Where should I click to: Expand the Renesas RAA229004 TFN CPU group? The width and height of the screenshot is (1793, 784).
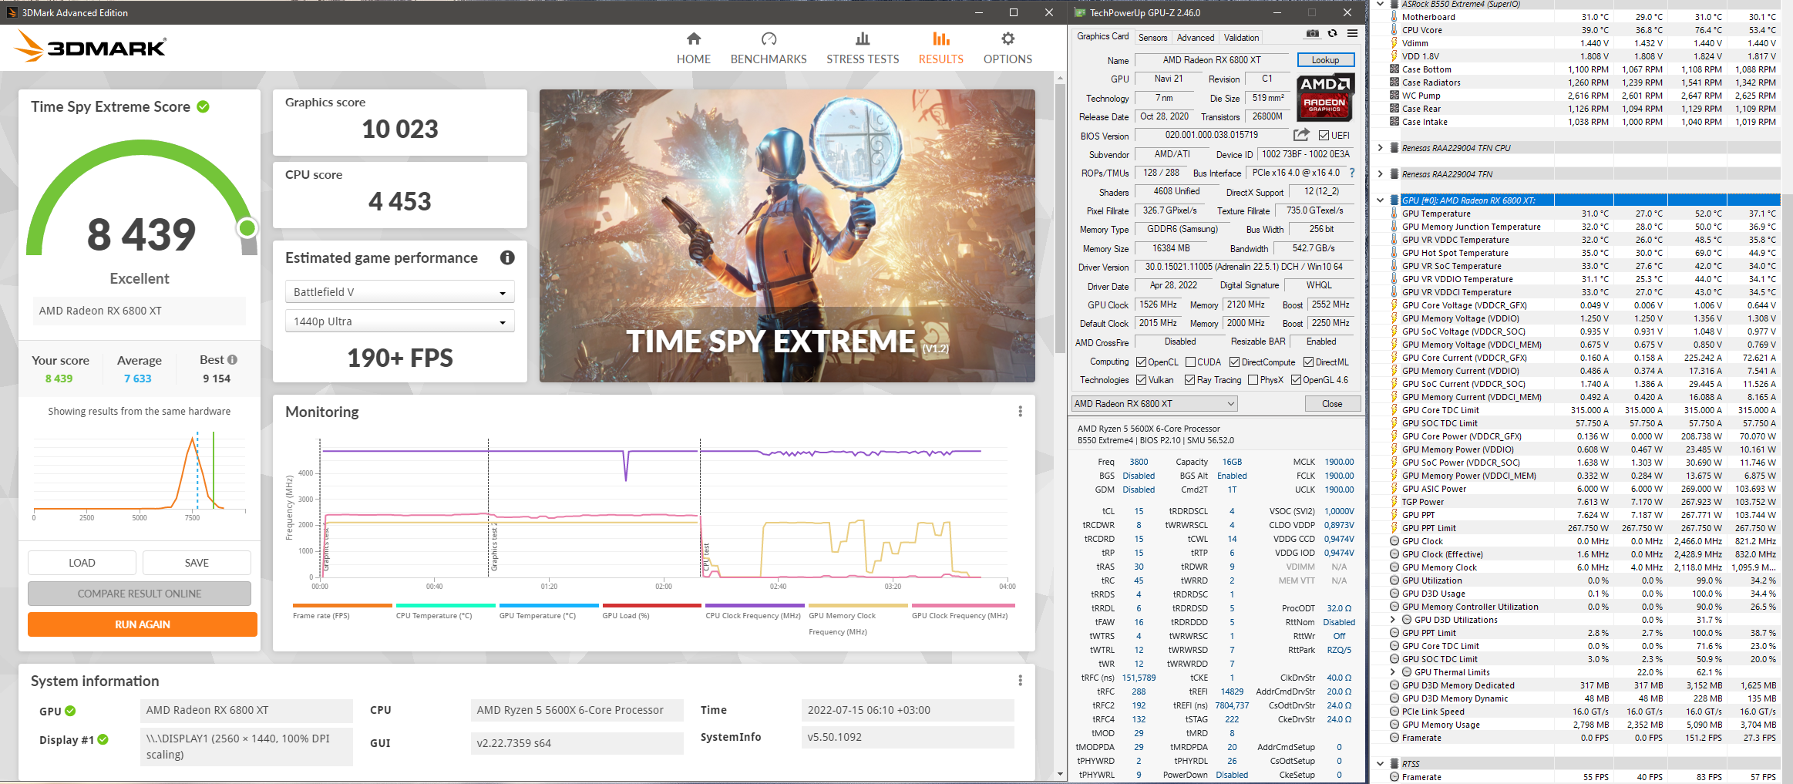point(1380,148)
